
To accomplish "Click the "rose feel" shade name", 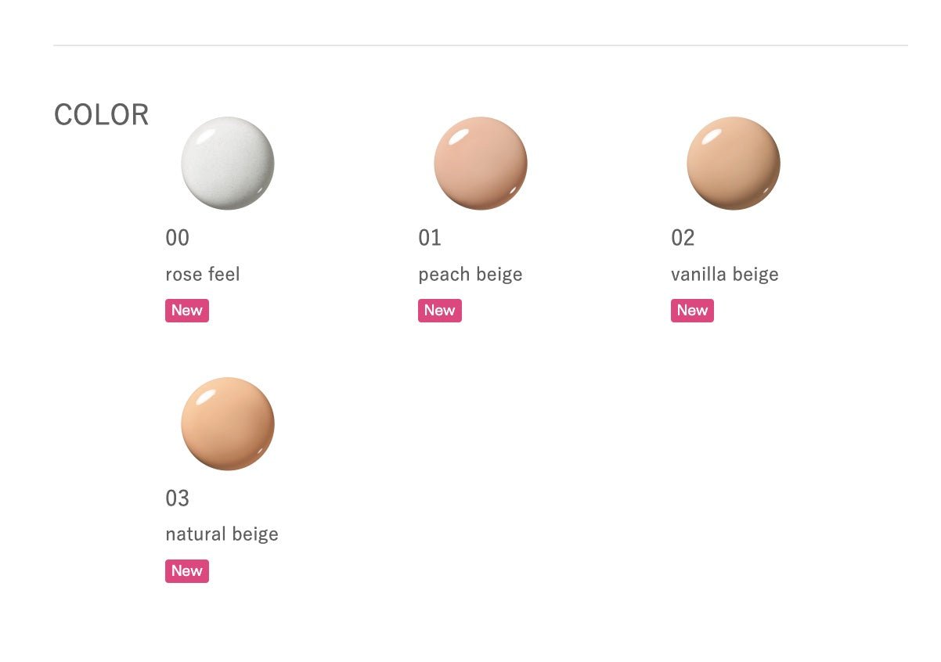I will point(203,275).
